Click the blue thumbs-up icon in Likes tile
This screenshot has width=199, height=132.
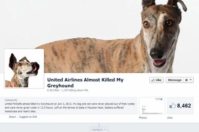pos(172,105)
